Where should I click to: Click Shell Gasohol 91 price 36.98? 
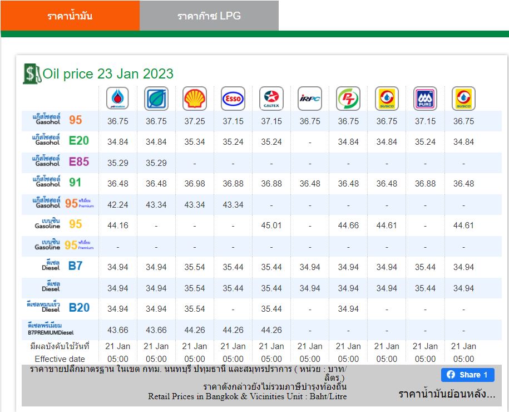click(195, 184)
